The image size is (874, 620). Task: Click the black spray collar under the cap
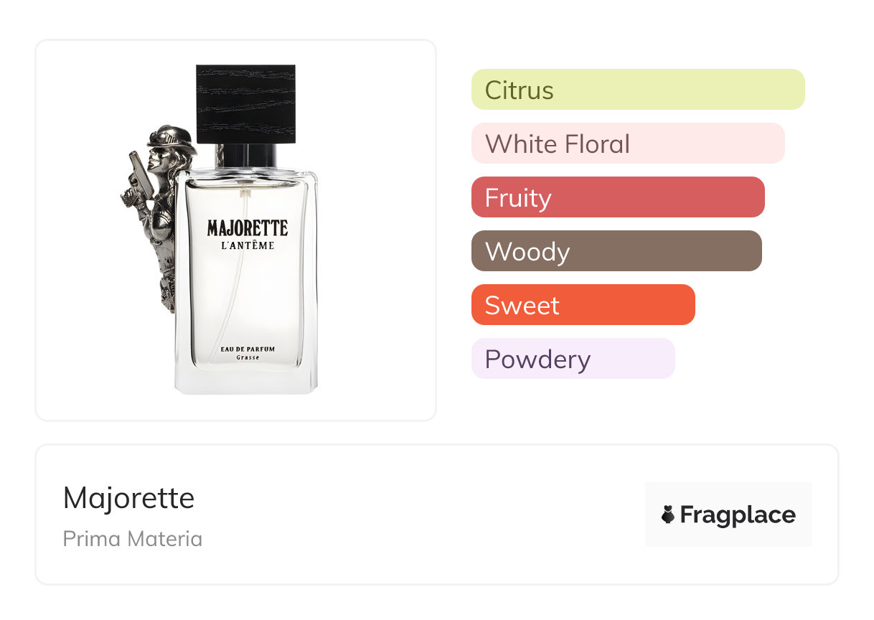pyautogui.click(x=248, y=154)
